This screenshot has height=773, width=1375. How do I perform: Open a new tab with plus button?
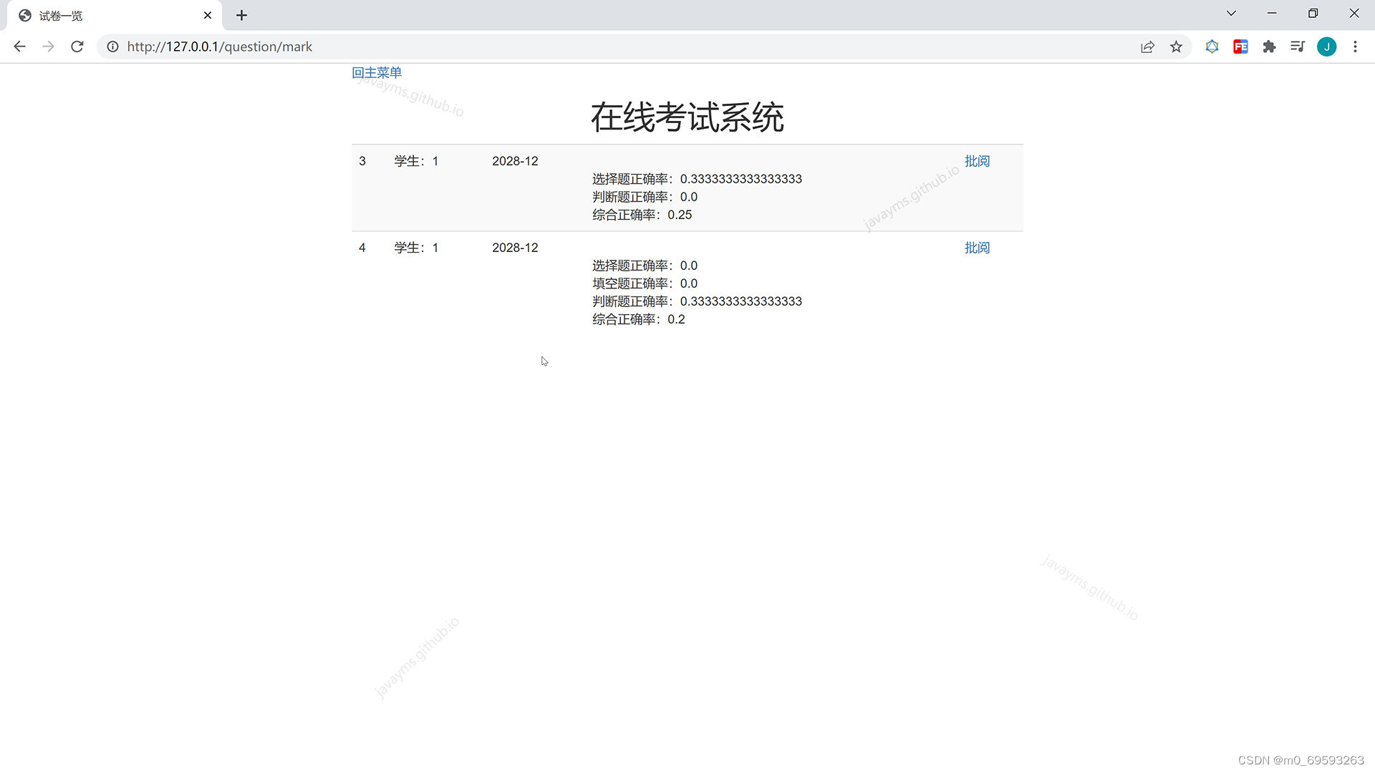pyautogui.click(x=241, y=15)
